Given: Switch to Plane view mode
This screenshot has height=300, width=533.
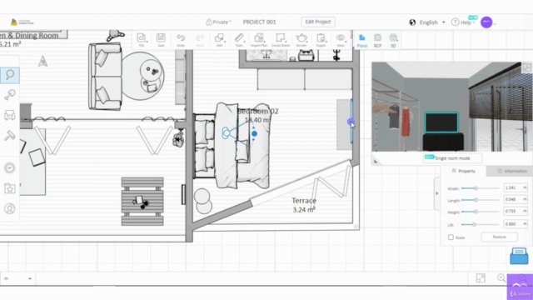Looking at the screenshot, I should pyautogui.click(x=362, y=41).
